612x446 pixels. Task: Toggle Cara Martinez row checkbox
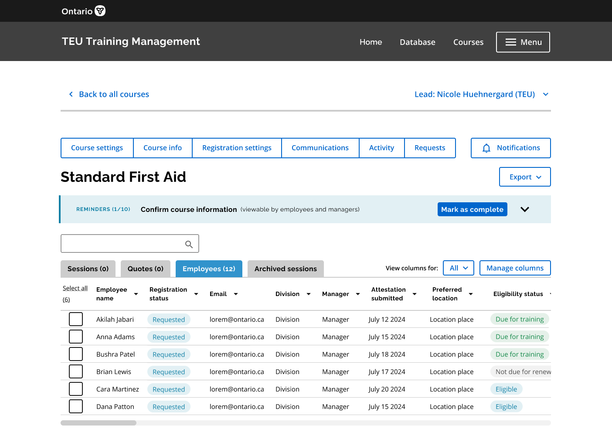pos(76,389)
